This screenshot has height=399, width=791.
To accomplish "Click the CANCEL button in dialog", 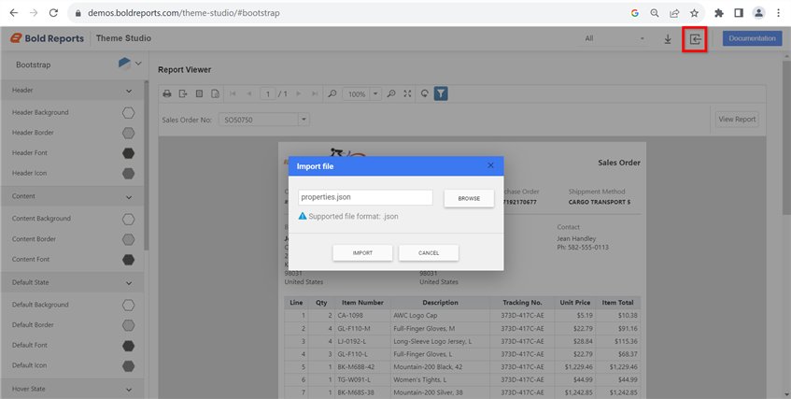I will tap(429, 253).
